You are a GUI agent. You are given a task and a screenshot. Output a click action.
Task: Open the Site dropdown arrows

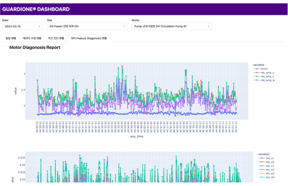click(124, 26)
